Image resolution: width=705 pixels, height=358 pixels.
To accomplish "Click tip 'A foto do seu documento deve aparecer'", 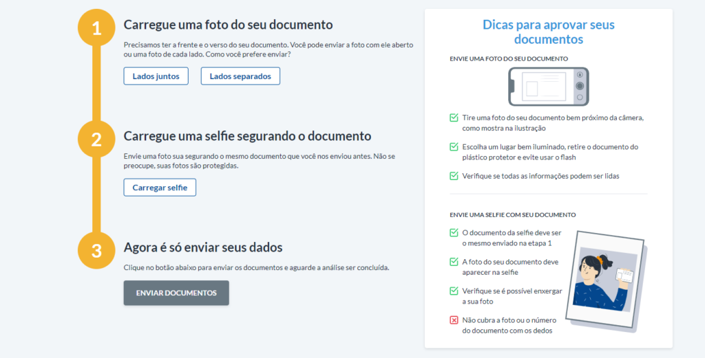I will point(510,267).
